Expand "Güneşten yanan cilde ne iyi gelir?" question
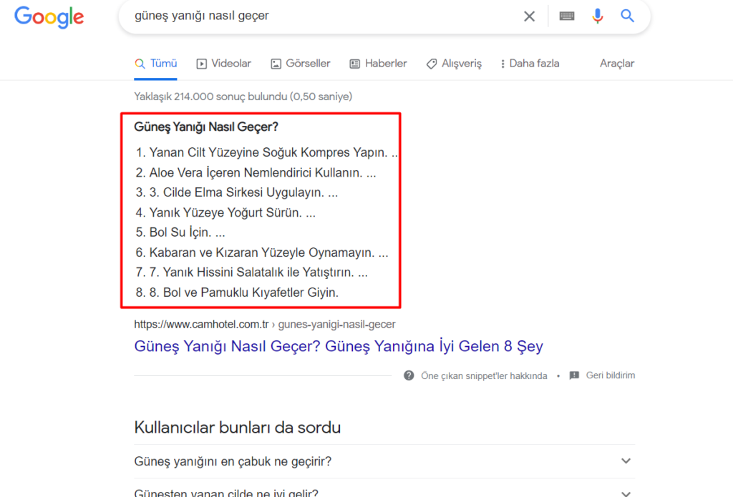This screenshot has height=497, width=733. (626, 492)
